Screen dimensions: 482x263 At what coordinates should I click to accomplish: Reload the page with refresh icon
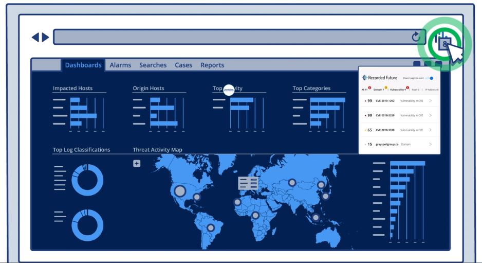point(416,37)
